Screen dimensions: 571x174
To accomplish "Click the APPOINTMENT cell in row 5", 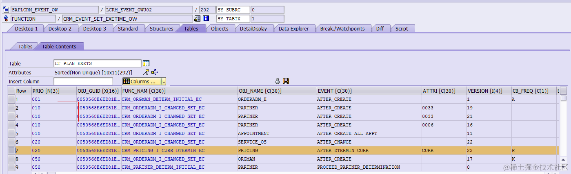I will pos(277,133).
